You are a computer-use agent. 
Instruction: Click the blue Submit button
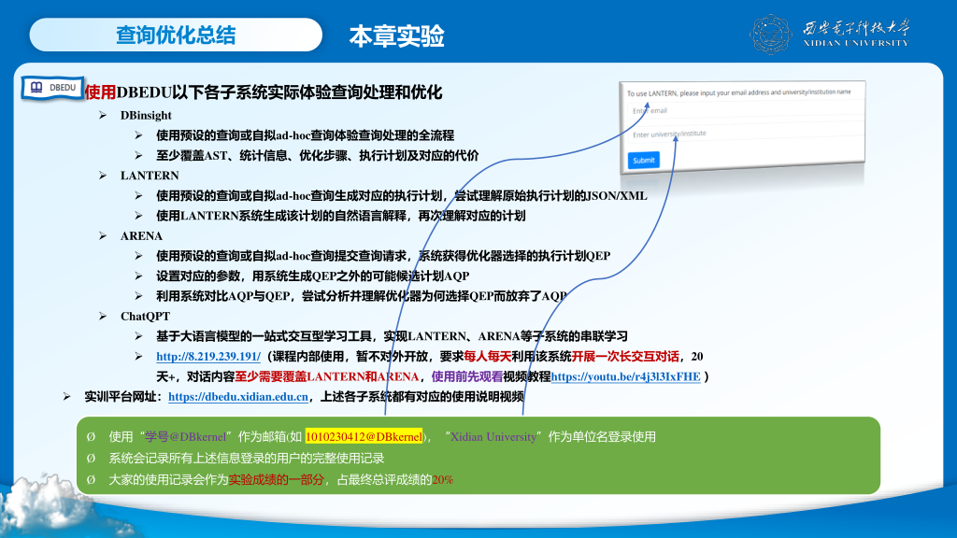(643, 160)
